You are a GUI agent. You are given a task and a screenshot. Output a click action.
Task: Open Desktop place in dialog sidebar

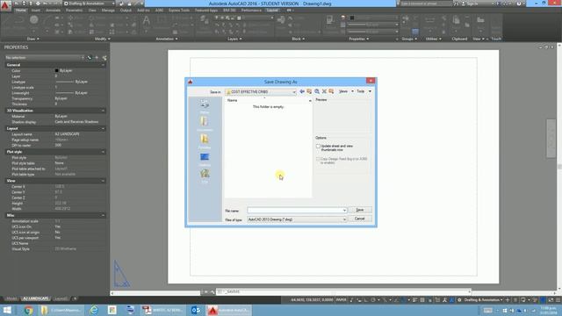[205, 159]
